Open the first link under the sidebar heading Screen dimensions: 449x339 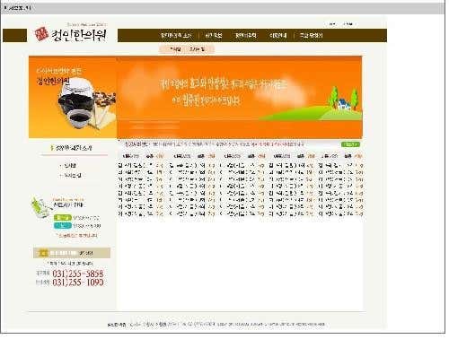click(x=70, y=165)
